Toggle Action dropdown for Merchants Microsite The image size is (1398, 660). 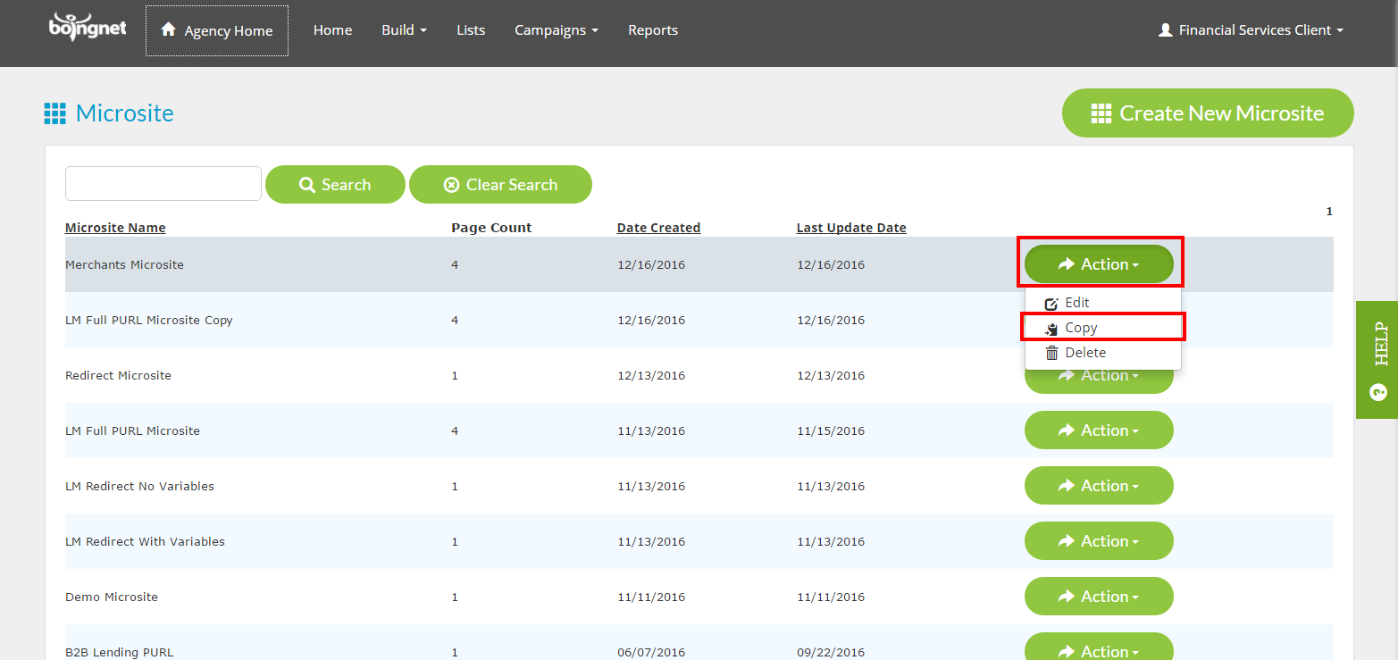point(1099,264)
